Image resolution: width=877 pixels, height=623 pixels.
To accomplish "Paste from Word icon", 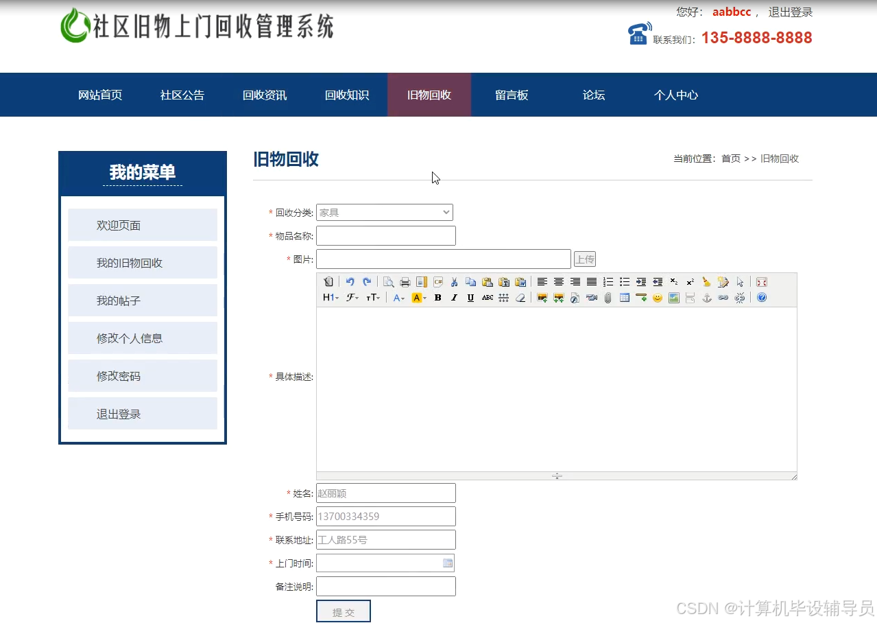I will pos(520,282).
